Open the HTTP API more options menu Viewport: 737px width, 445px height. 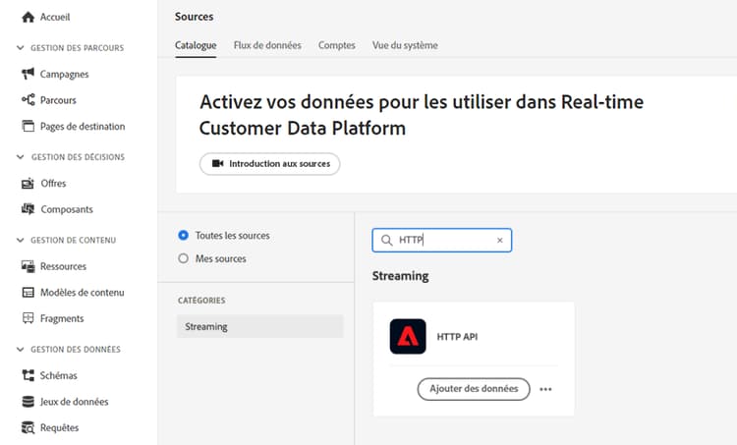pyautogui.click(x=545, y=389)
